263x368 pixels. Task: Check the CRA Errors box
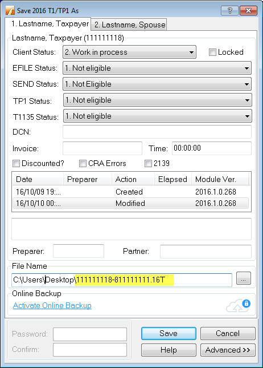(83, 163)
